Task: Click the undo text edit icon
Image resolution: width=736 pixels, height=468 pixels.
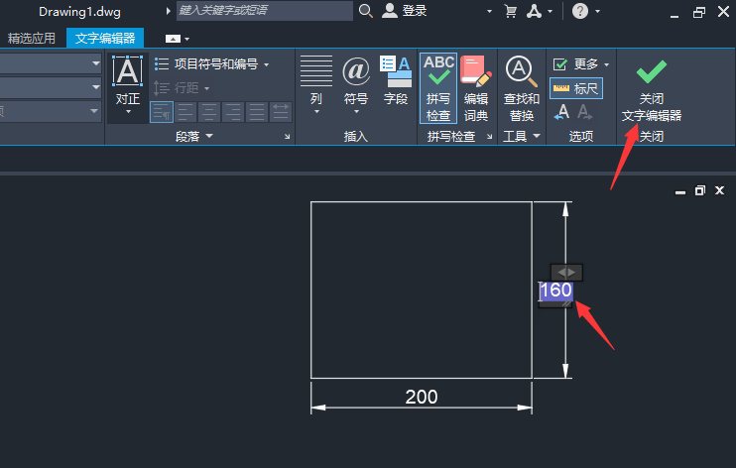Action: [x=561, y=112]
